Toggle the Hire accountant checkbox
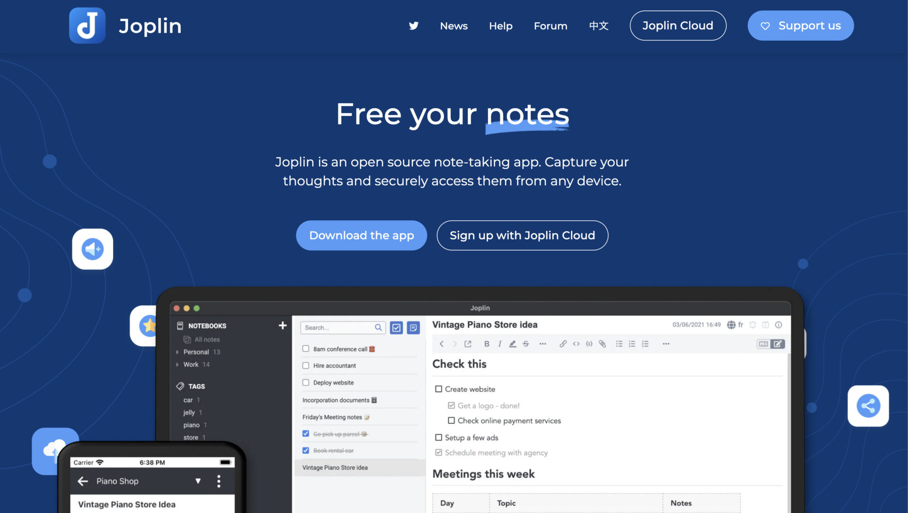 (x=306, y=365)
